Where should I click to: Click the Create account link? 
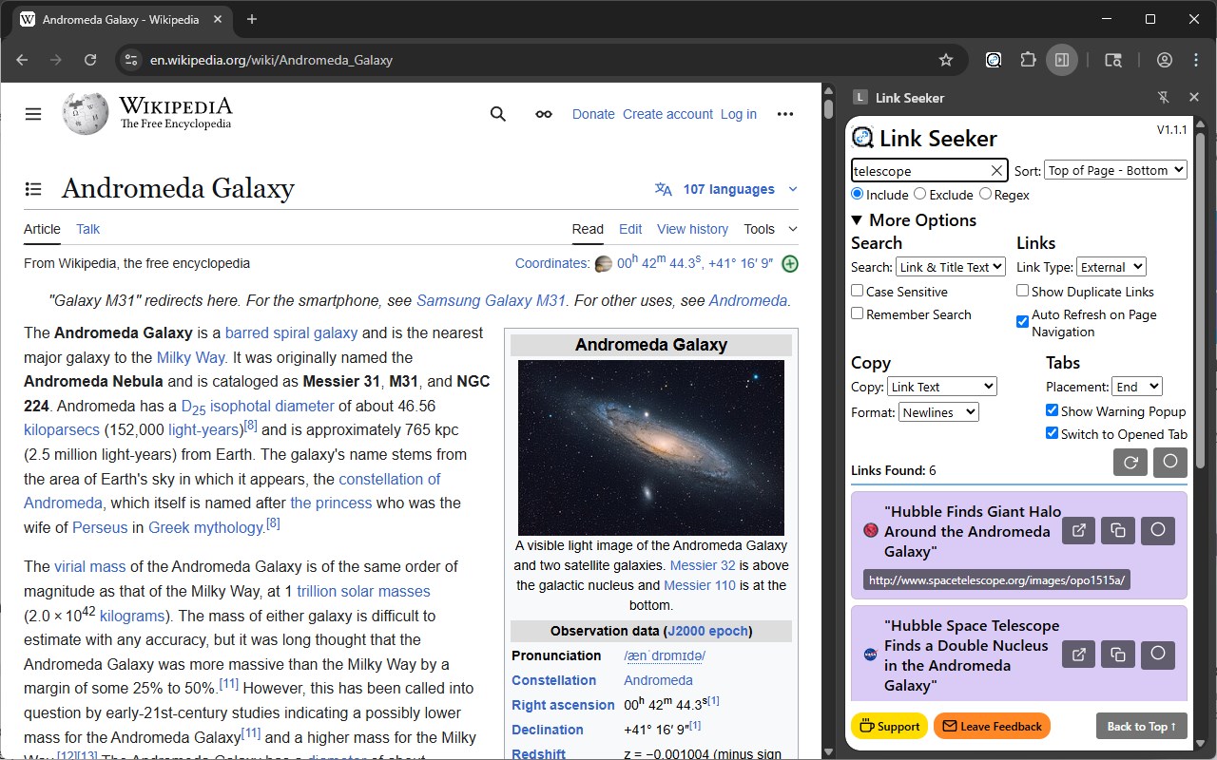click(667, 114)
